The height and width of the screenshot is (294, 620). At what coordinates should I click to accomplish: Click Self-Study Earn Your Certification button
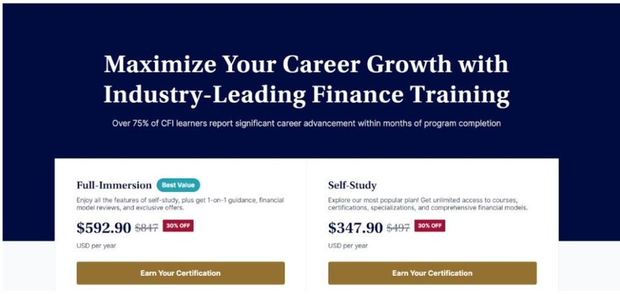[432, 273]
